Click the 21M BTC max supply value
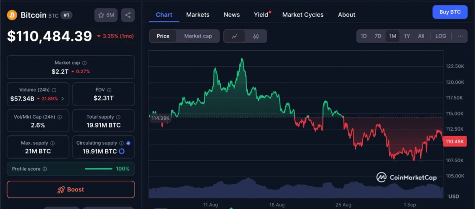This screenshot has width=475, height=209. 38,151
